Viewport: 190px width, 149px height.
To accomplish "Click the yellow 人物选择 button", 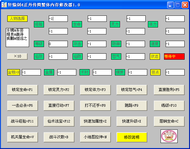I will (17, 19).
